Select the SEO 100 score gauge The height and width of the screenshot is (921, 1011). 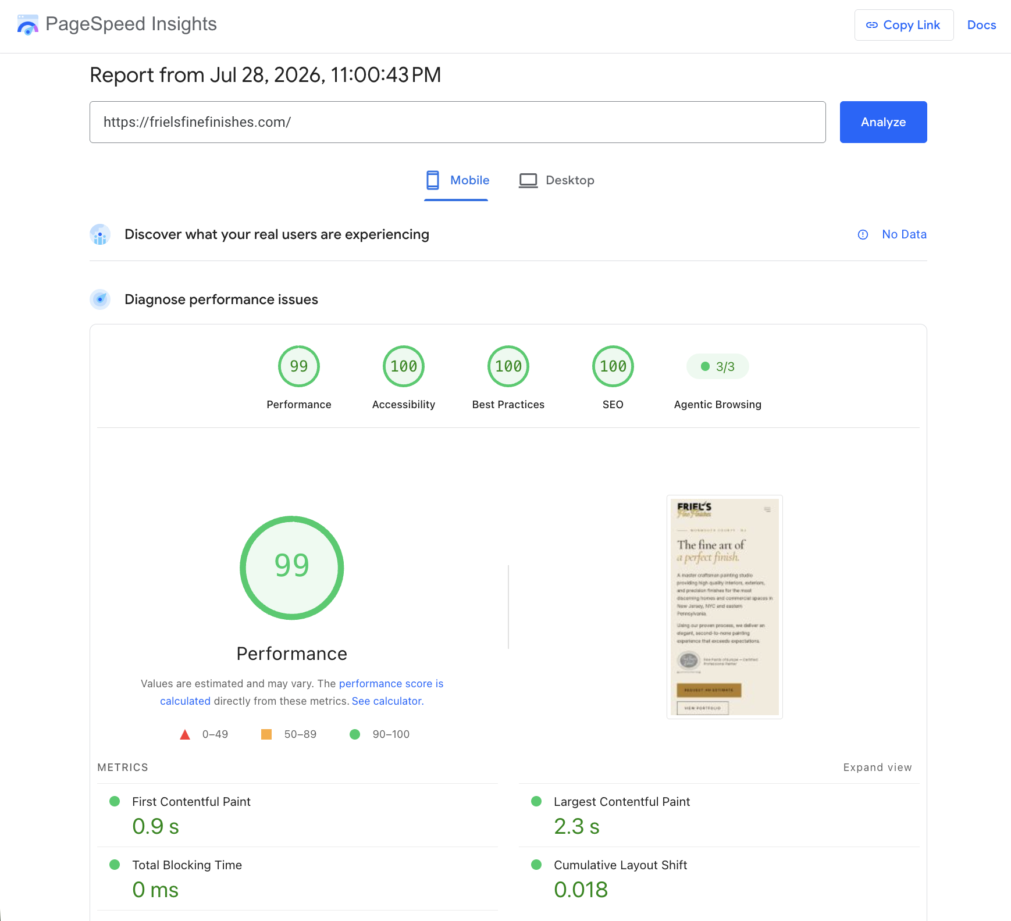tap(613, 366)
